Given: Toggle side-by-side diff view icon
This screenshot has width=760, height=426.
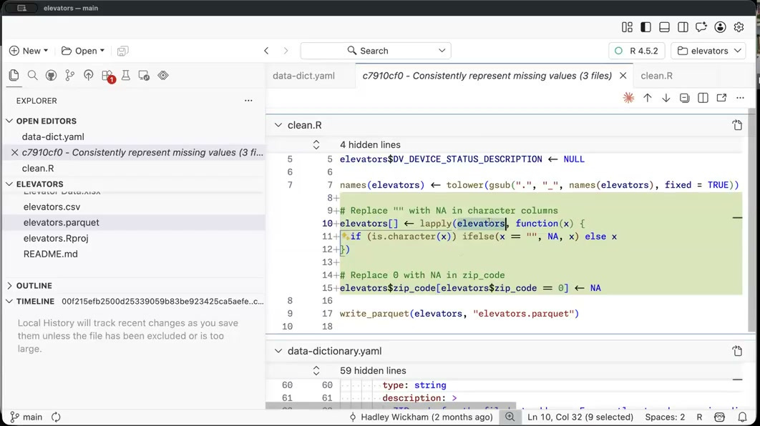Looking at the screenshot, I should pos(703,98).
